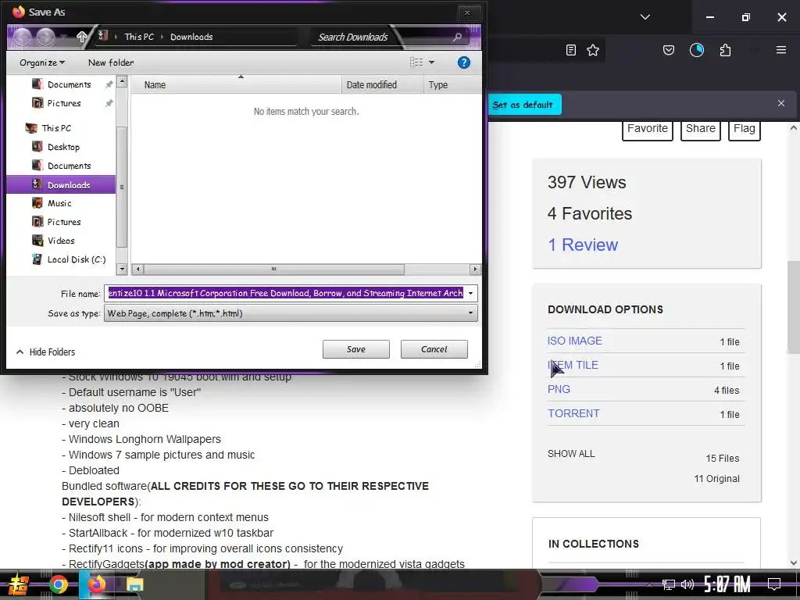
Task: Change view layout icon in dialog toolbar
Action: (x=416, y=62)
